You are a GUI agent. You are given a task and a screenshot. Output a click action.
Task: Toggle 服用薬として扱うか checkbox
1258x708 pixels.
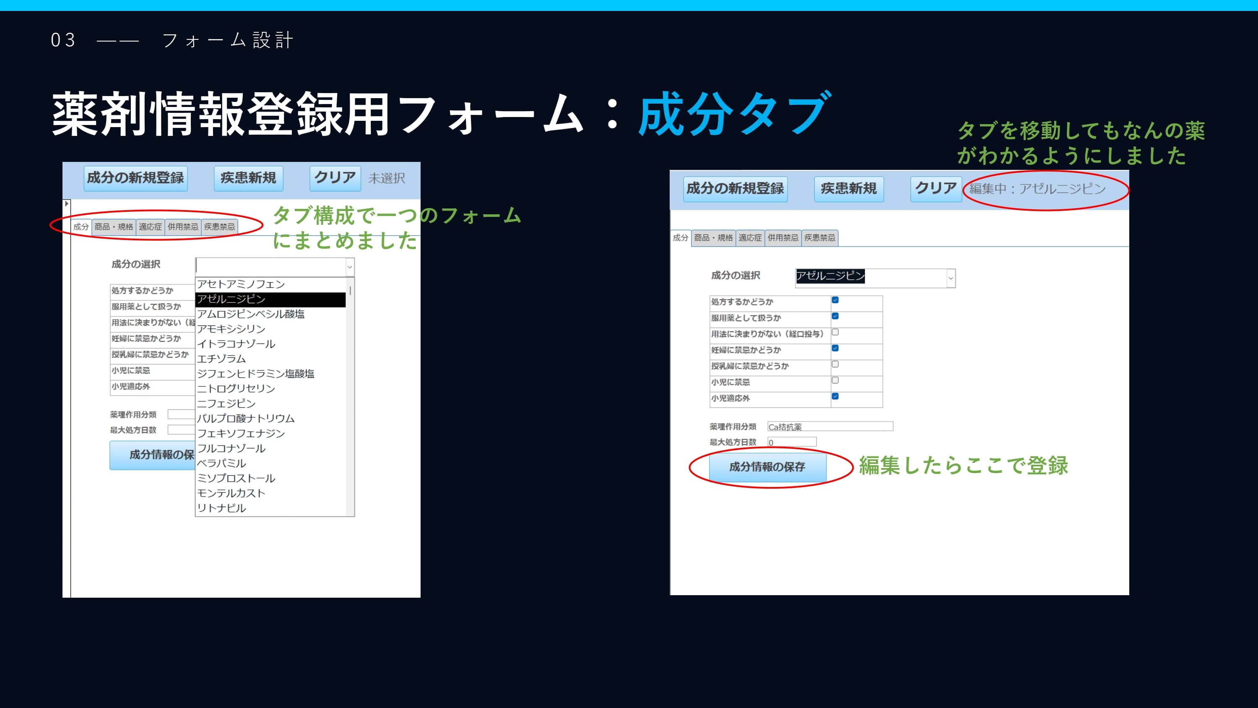click(x=835, y=316)
